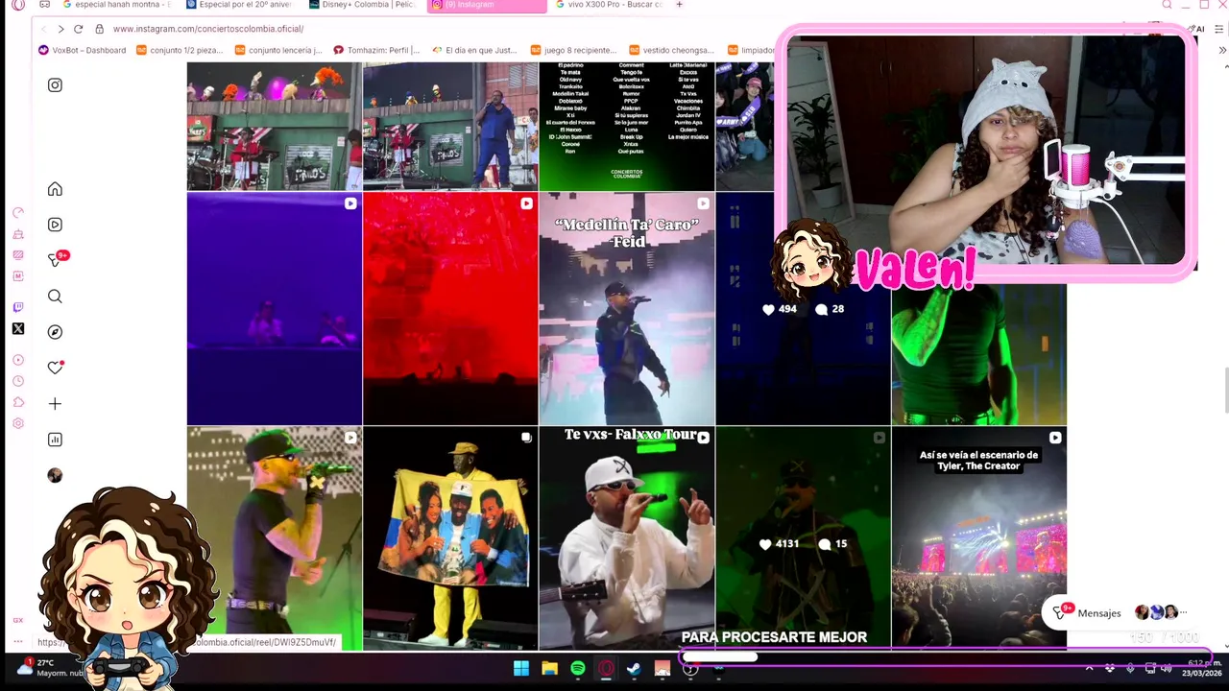This screenshot has width=1229, height=691.
Task: Open File Explorer from the taskbar
Action: pyautogui.click(x=549, y=669)
